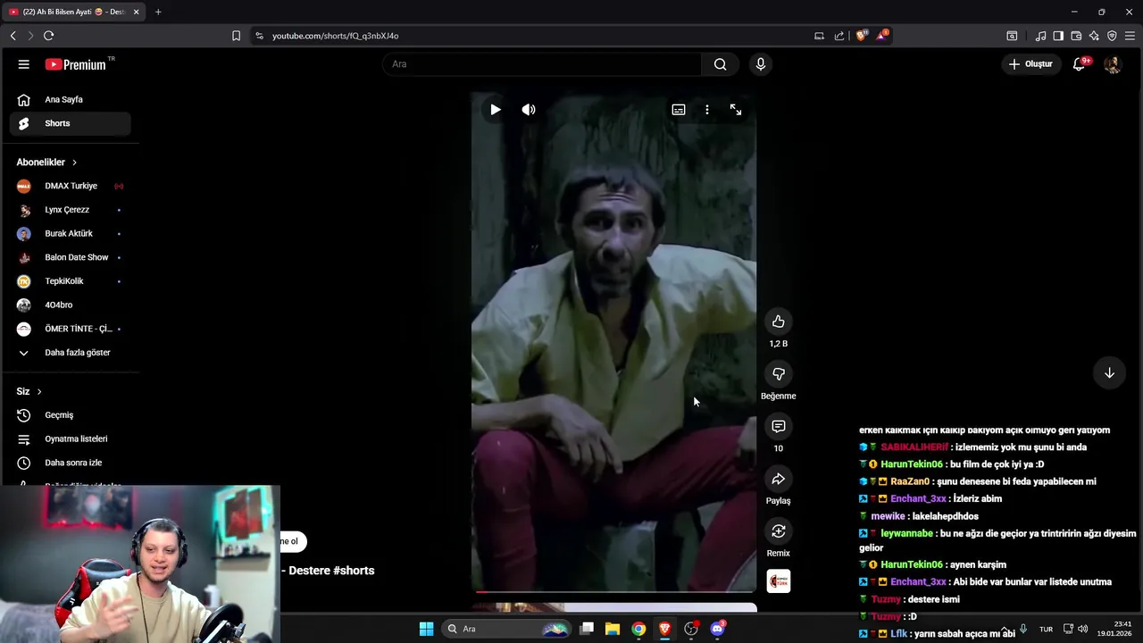Screen dimensions: 1143x643
Task: Toggle the Brave sidebar panel
Action: tap(1058, 36)
